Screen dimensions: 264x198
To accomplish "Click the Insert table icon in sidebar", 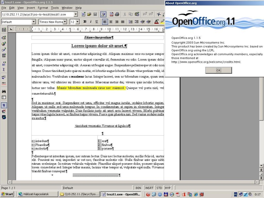I will (4, 30).
